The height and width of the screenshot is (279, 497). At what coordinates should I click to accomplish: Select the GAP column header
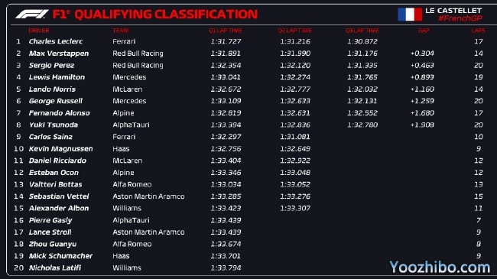[424, 31]
